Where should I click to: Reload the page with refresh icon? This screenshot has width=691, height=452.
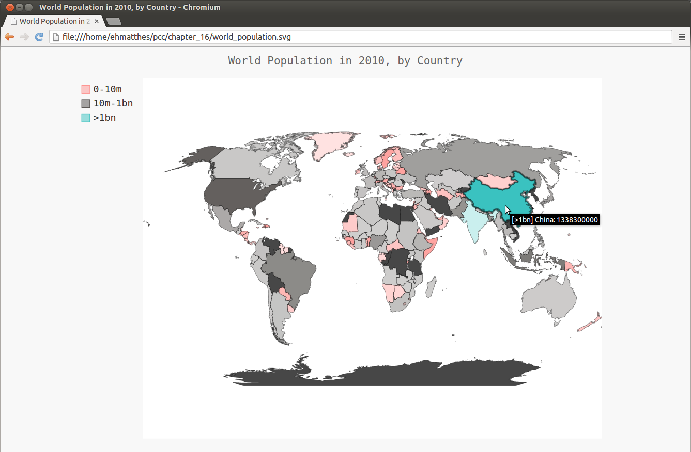[x=39, y=37]
